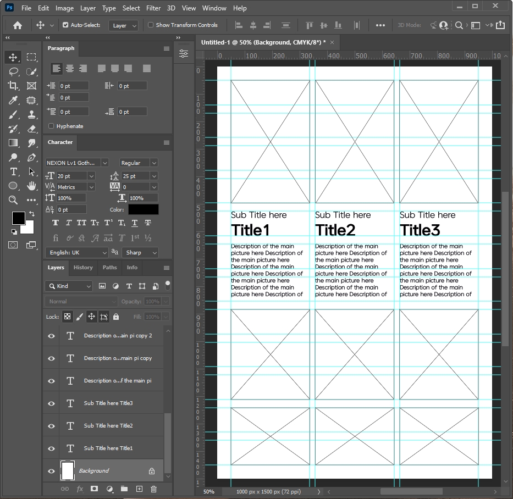Image resolution: width=513 pixels, height=499 pixels.
Task: Enable the Hyphenate checkbox
Action: click(51, 126)
